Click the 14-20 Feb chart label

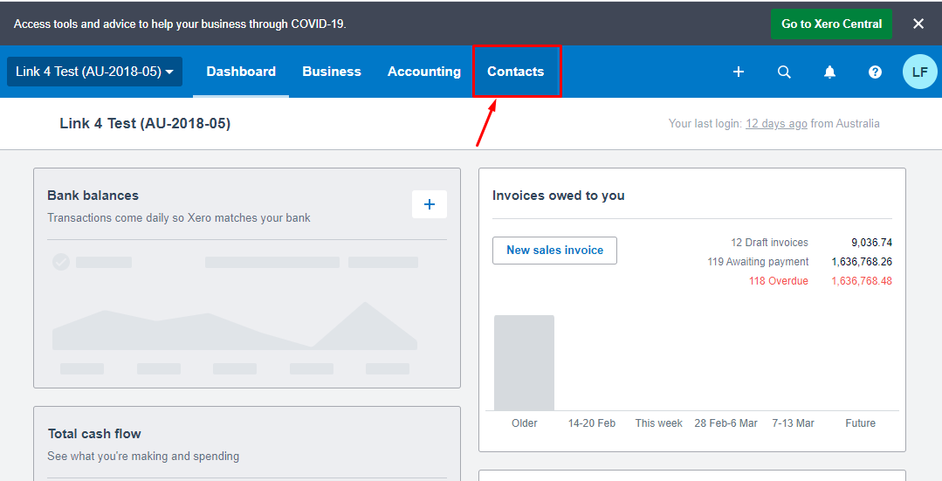(x=592, y=423)
